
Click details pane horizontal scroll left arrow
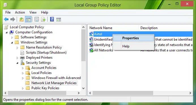(90, 93)
